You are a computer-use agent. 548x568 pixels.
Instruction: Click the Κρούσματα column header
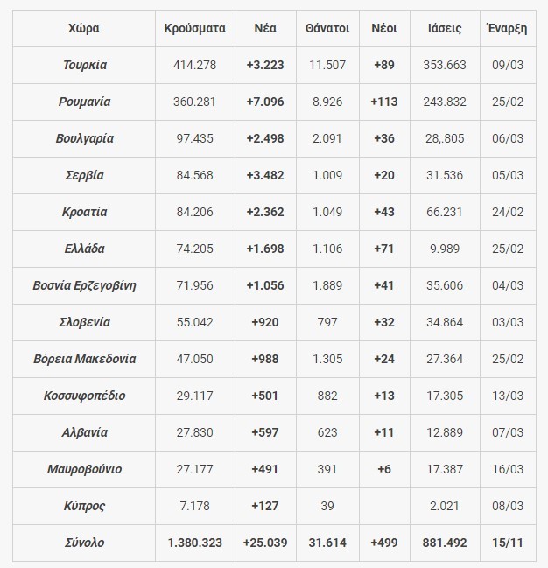click(194, 28)
